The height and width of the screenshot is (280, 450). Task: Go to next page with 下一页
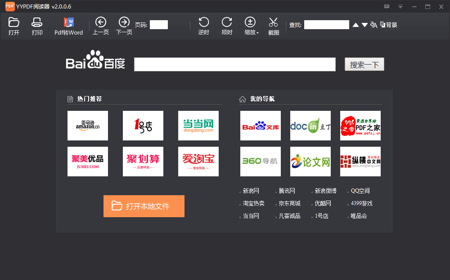click(124, 25)
